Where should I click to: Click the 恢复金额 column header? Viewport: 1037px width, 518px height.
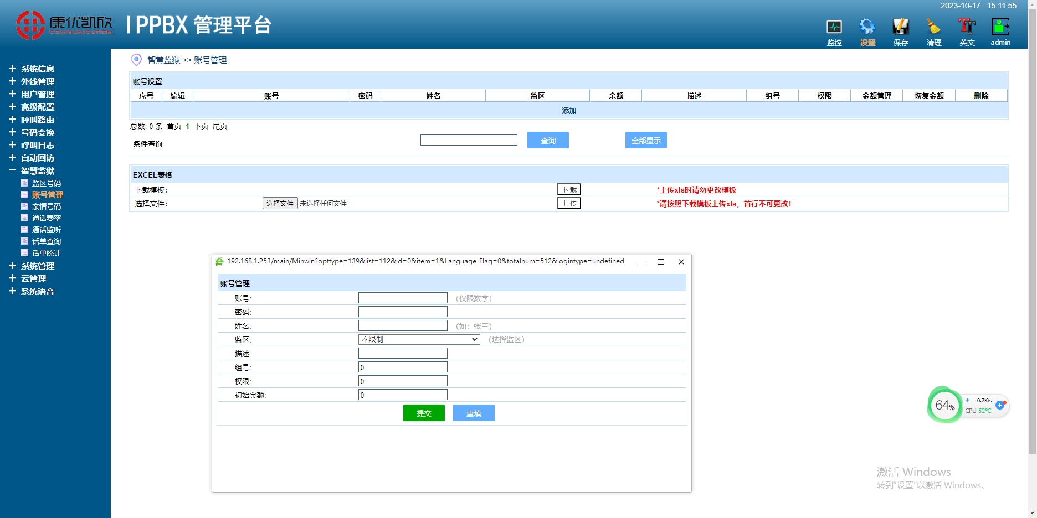click(929, 96)
